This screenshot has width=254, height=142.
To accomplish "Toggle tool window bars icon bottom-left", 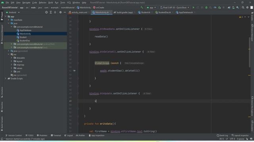I will (x=2, y=139).
